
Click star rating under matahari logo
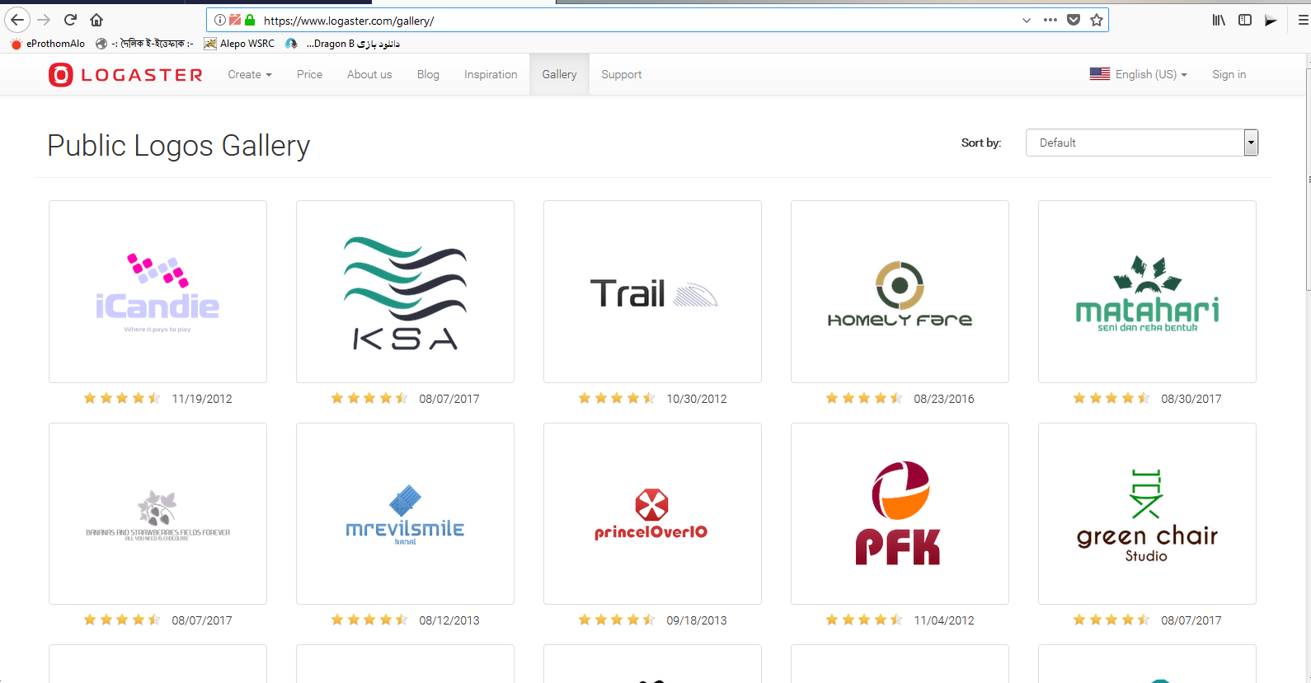click(1111, 399)
